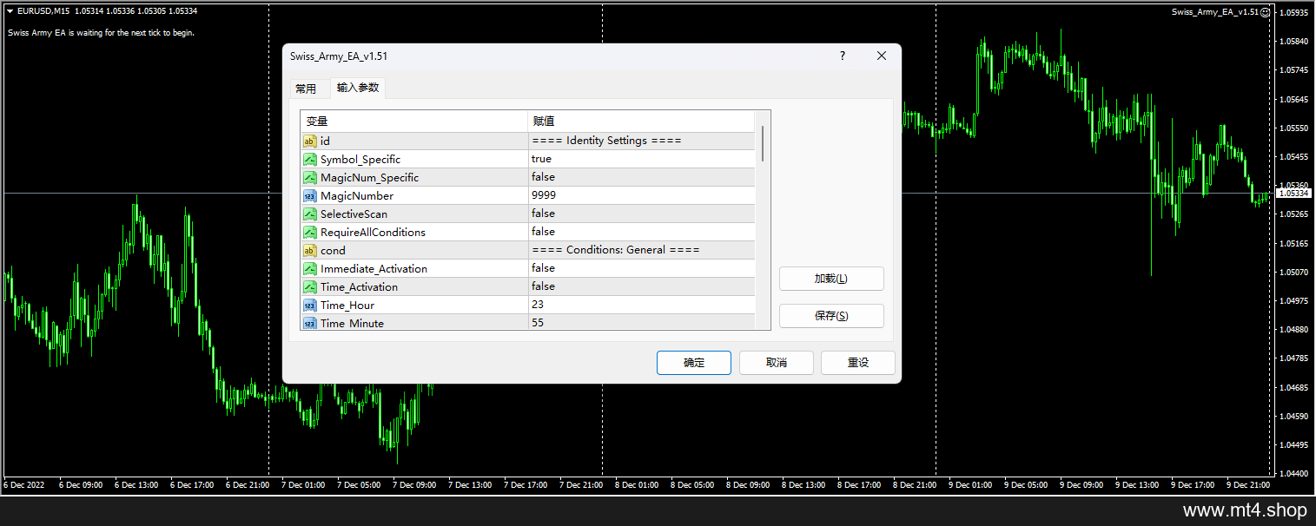
Task: Click the Time_Minute variable name
Action: 352,324
